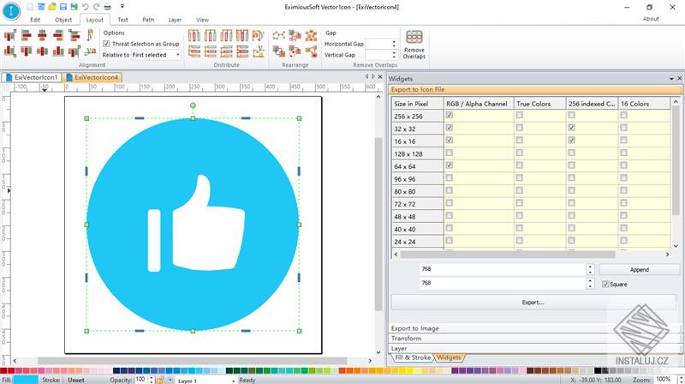Click second horizontal distribute icon in top row
Image resolution: width=685 pixels, height=384 pixels.
coord(211,35)
